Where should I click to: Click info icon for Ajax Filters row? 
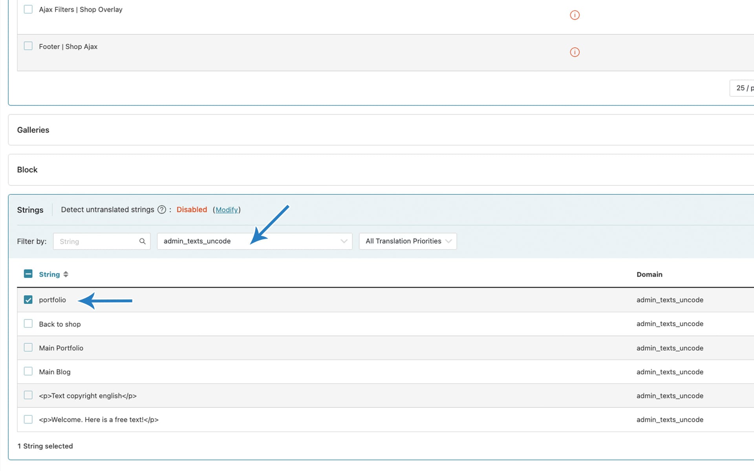[x=575, y=15]
